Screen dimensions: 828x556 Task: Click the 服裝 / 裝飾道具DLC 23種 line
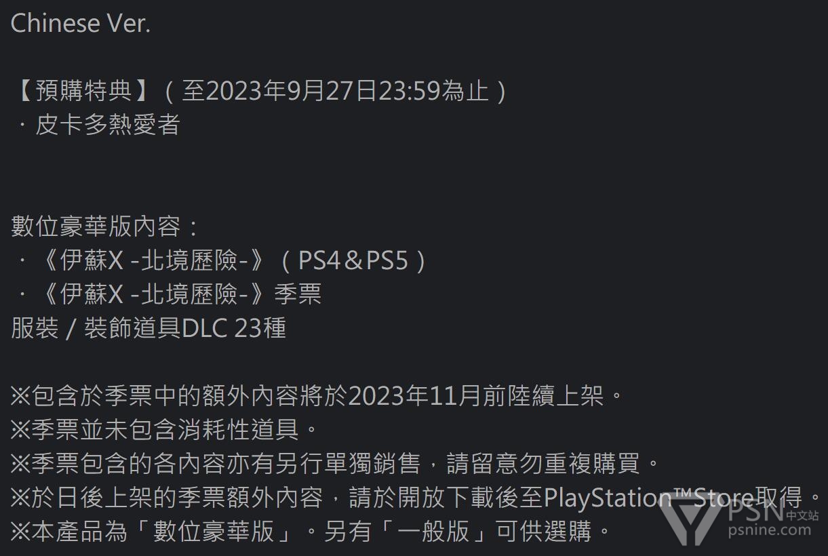[149, 328]
